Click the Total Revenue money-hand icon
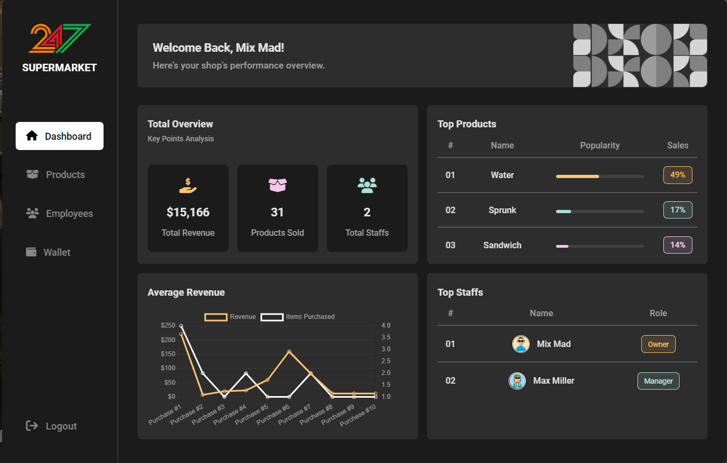 pos(188,186)
